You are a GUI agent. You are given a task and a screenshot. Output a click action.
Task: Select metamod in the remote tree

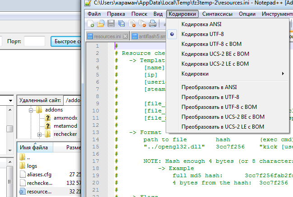click(x=65, y=126)
